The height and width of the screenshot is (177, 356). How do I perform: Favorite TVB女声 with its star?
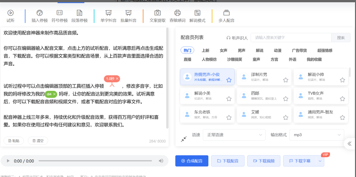tap(343, 99)
